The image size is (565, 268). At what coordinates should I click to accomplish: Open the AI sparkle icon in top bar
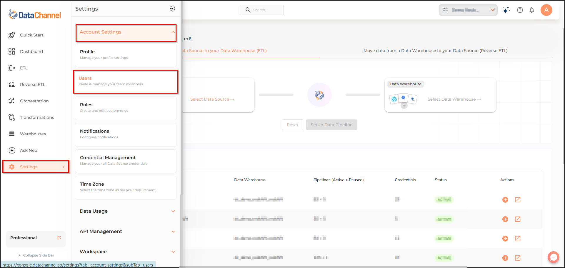point(506,10)
